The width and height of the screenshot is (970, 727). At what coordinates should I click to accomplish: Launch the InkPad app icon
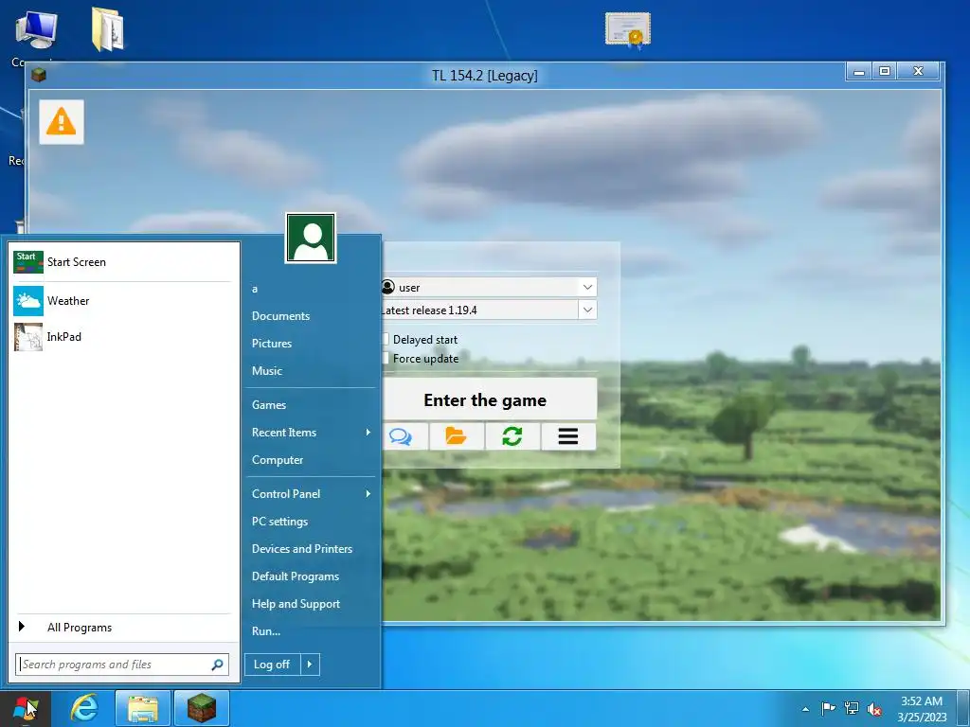coord(28,337)
